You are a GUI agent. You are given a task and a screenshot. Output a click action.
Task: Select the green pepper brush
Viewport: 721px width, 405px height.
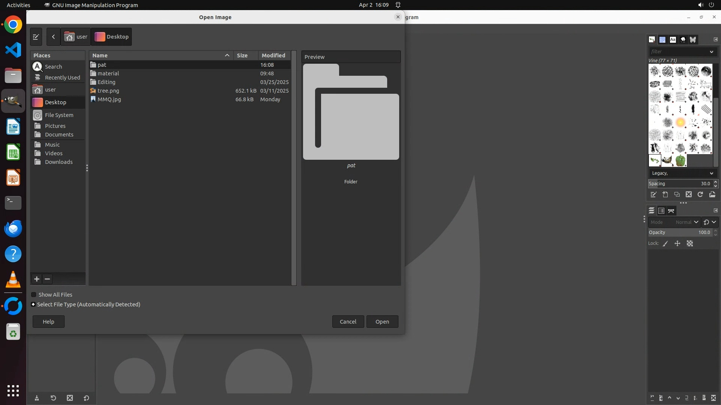tap(680, 160)
